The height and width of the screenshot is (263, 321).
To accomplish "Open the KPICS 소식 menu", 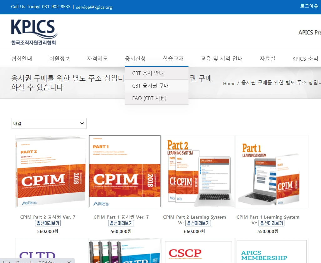I will (x=305, y=58).
